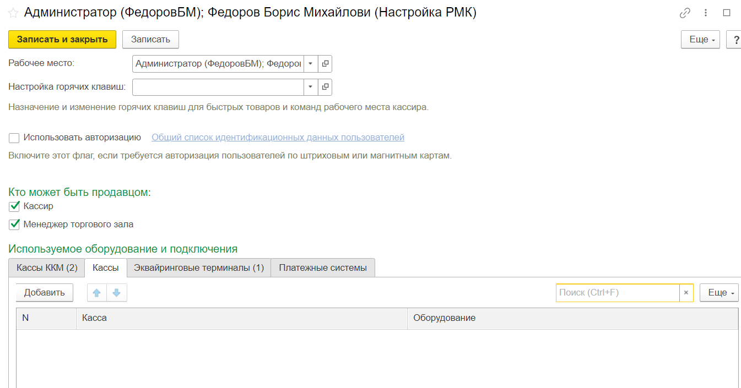Click the Добавить button in the table

[x=45, y=293]
